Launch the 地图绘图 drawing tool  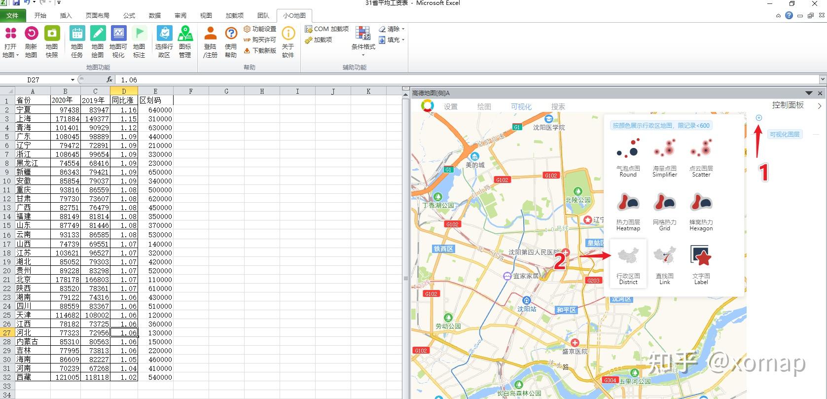(x=98, y=42)
